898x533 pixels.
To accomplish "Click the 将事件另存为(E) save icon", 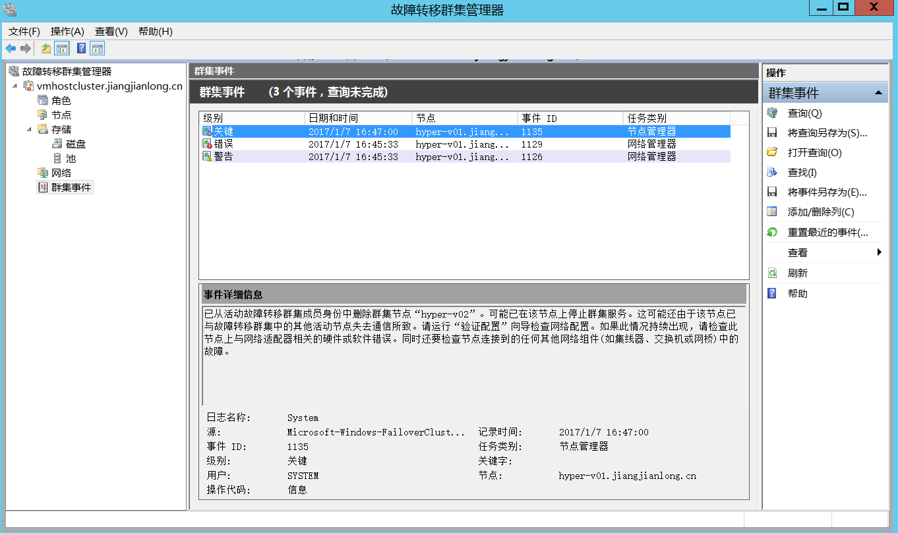I will (773, 192).
